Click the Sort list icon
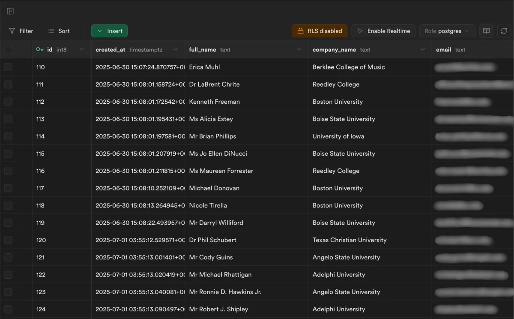The height and width of the screenshot is (319, 514). (x=51, y=31)
